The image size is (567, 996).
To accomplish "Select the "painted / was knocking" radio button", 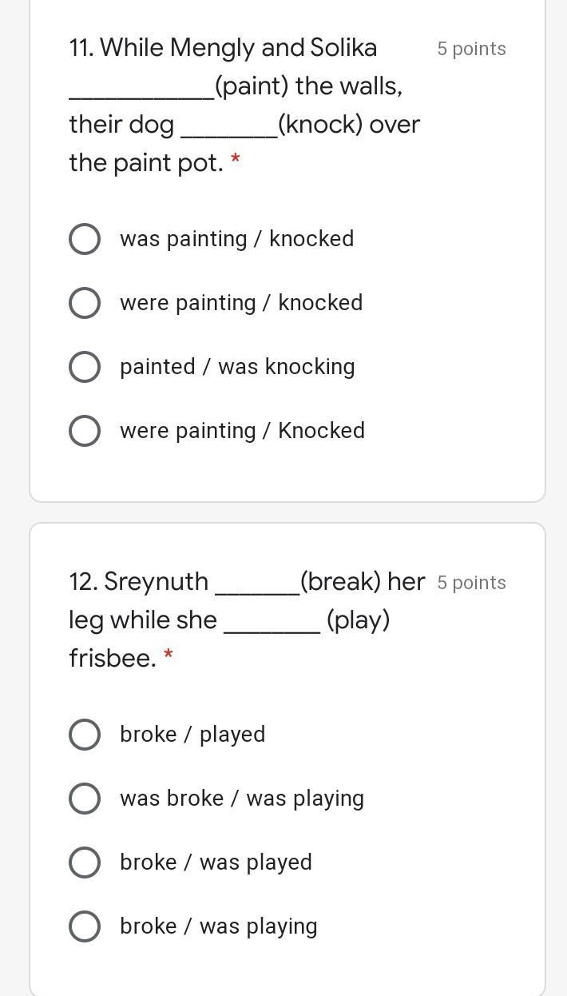I will [x=85, y=367].
